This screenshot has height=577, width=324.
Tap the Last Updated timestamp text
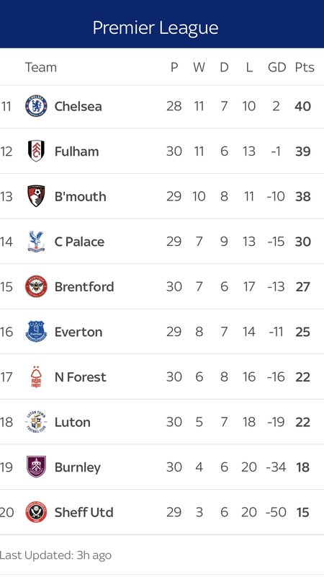(55, 555)
